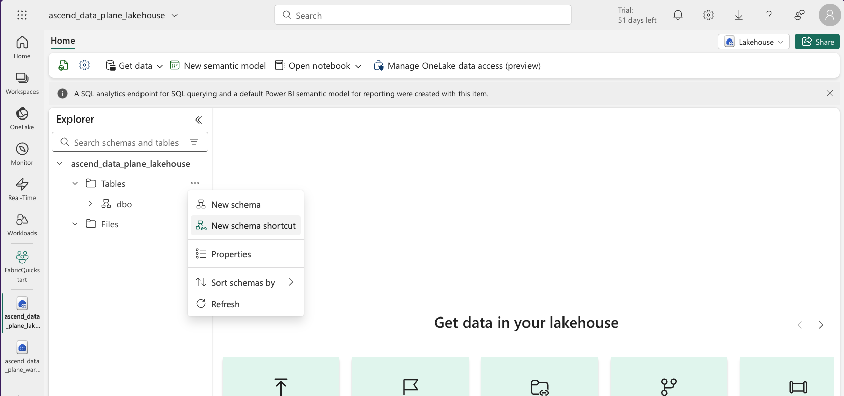This screenshot has width=844, height=396.
Task: Open the Open notebook dropdown
Action: [x=318, y=66]
